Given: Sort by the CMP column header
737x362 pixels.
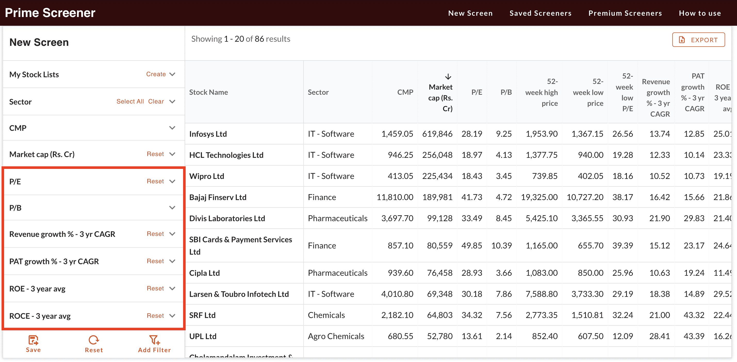Looking at the screenshot, I should (x=405, y=92).
